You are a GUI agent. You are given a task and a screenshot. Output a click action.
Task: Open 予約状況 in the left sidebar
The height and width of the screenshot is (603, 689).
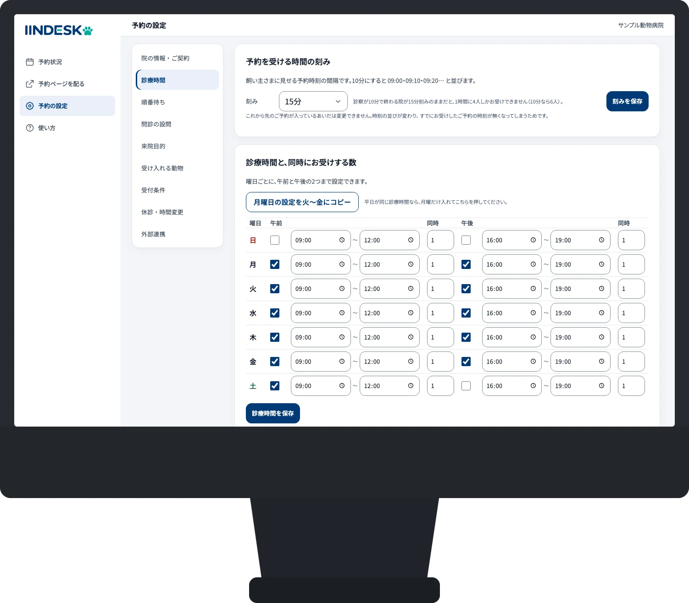click(x=67, y=62)
